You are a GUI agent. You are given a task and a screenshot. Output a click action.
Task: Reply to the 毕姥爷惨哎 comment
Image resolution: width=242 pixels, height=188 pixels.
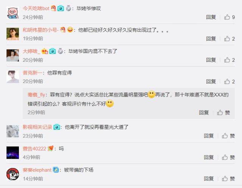(211, 17)
